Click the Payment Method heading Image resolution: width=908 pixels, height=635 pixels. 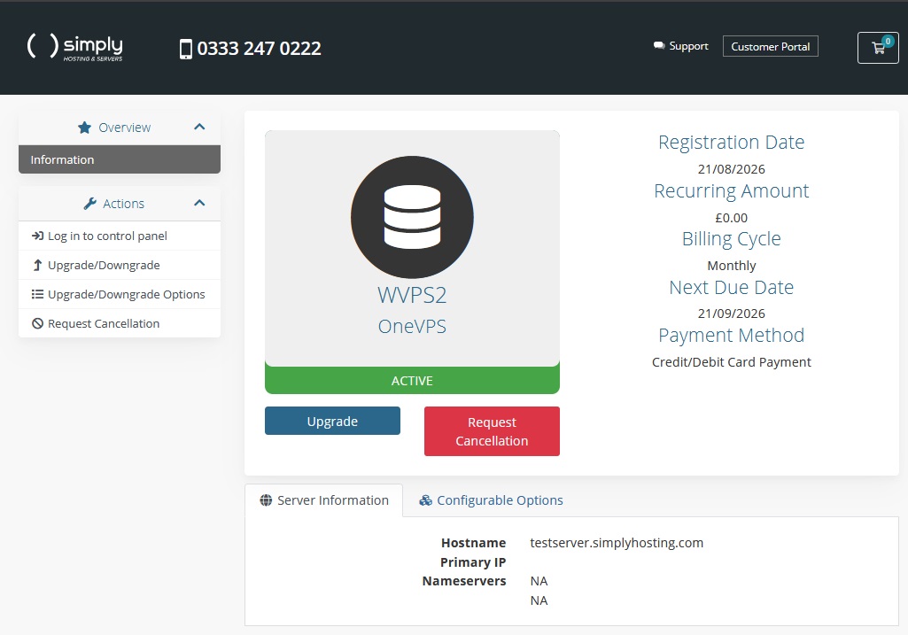pos(732,335)
